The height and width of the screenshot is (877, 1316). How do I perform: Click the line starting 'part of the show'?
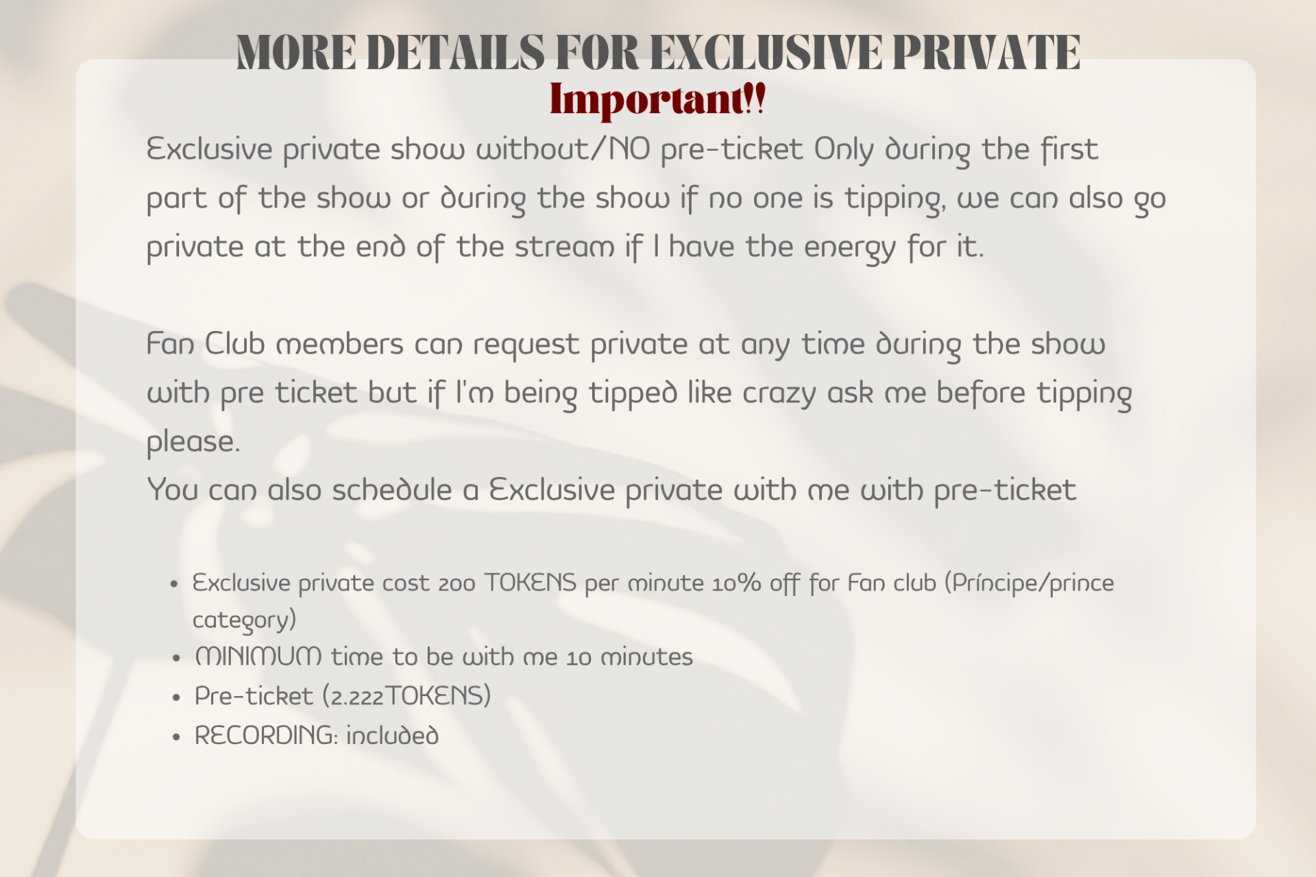655,199
